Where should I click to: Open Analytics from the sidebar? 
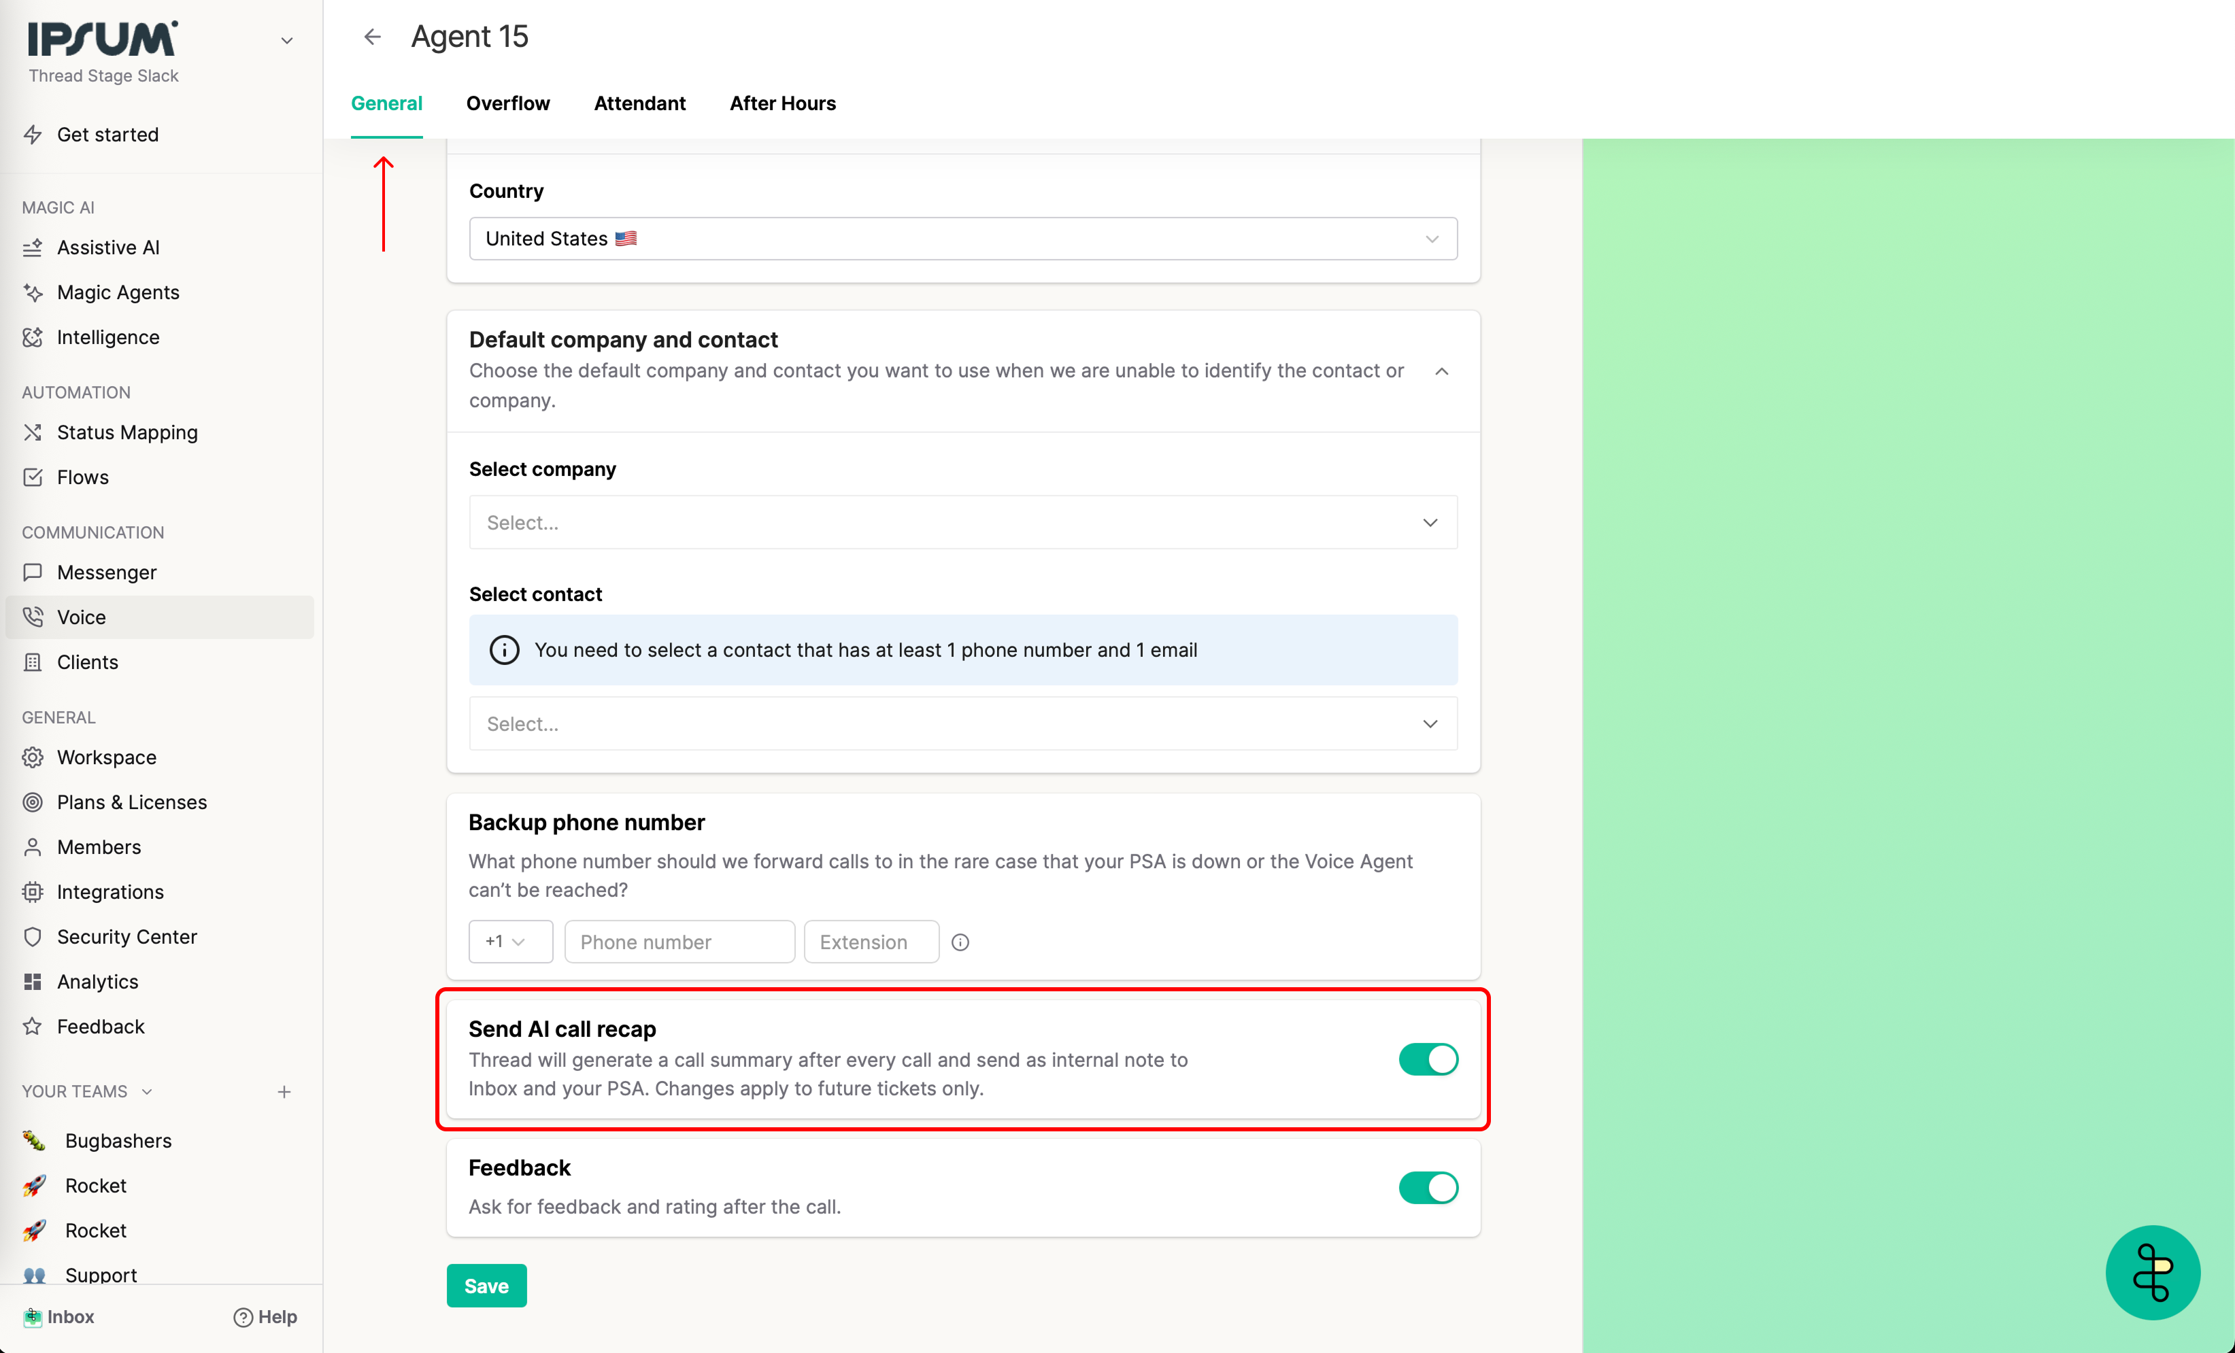click(97, 981)
